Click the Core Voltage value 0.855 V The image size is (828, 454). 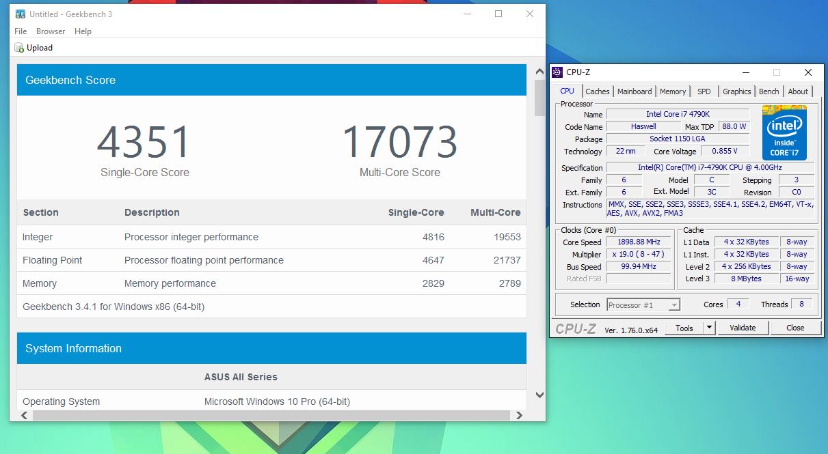tap(726, 151)
